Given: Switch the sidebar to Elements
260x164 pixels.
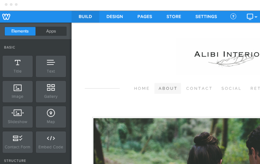Looking at the screenshot, I should coord(20,31).
